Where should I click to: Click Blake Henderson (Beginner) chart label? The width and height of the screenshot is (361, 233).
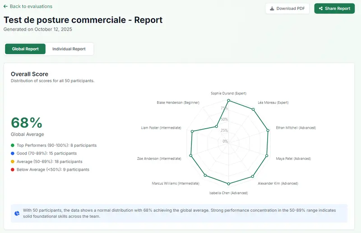click(x=178, y=103)
